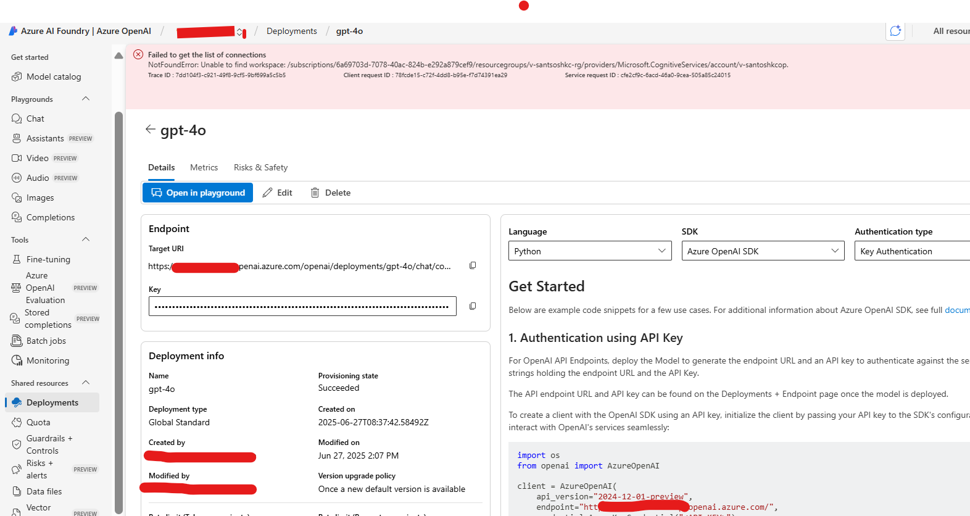Click the Target URI text
Screen dimensions: 970x516
pos(299,266)
